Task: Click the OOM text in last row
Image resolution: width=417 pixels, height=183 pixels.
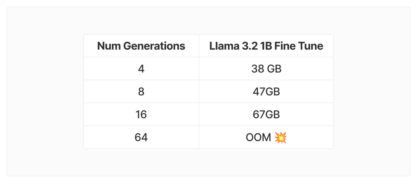Action: tap(259, 137)
